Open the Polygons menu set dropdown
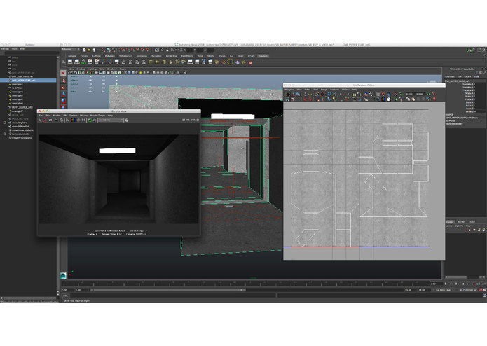Image resolution: width=487 pixels, height=346 pixels. click(71, 49)
